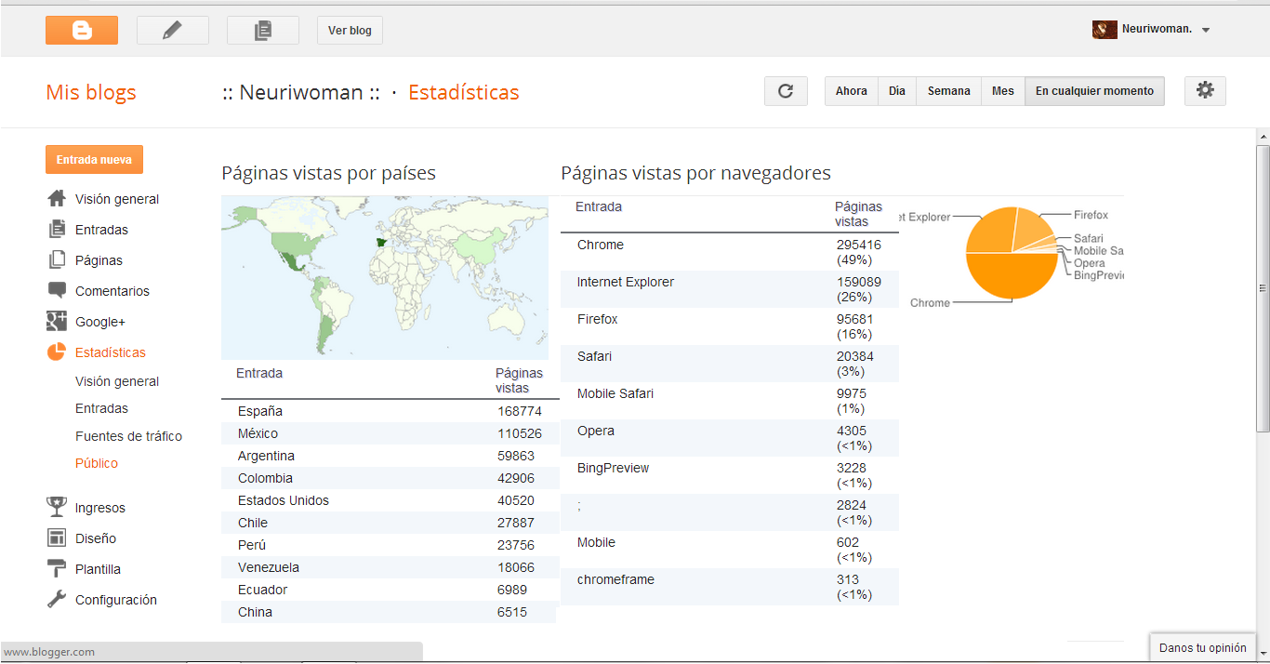
Task: Click the México row in countries table
Action: pyautogui.click(x=390, y=433)
